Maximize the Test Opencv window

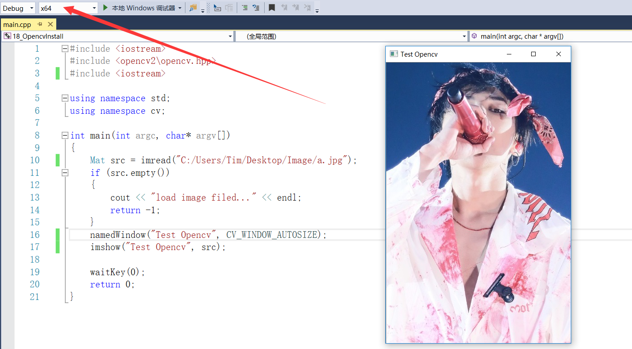click(533, 54)
